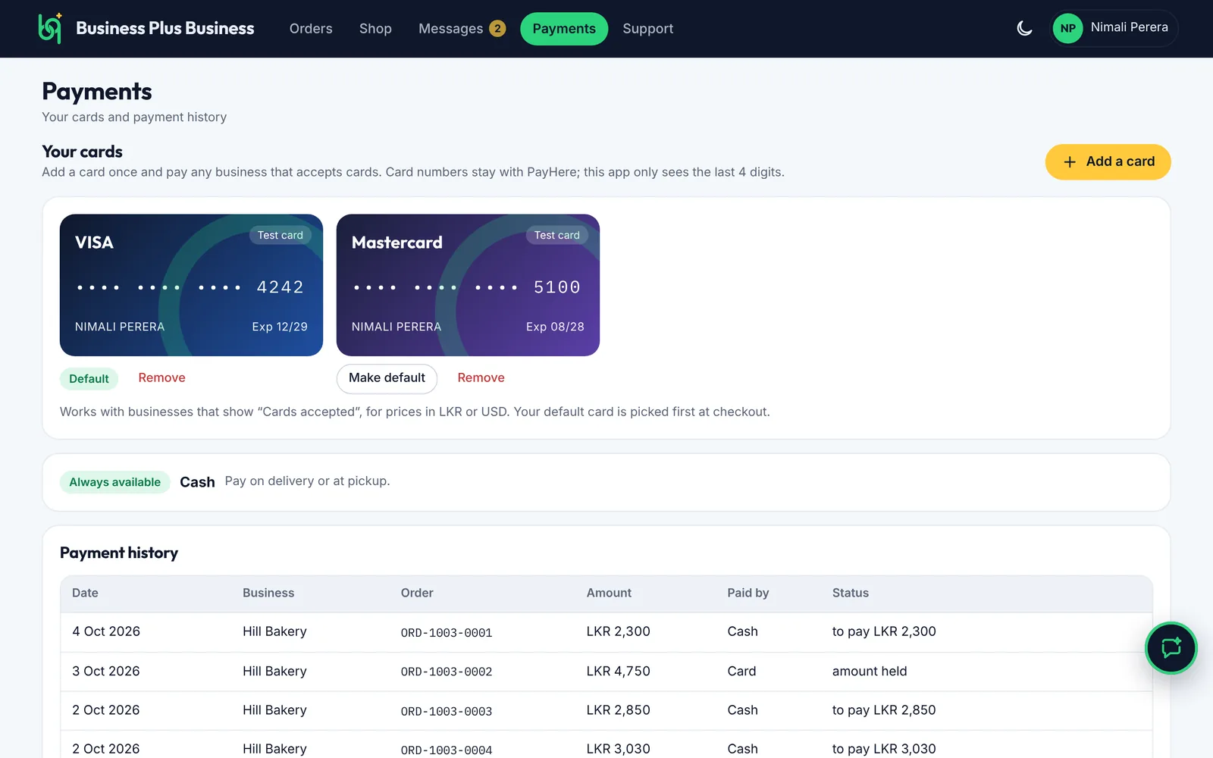Click order number ORD-1003-0004
The height and width of the screenshot is (758, 1213).
pyautogui.click(x=447, y=750)
